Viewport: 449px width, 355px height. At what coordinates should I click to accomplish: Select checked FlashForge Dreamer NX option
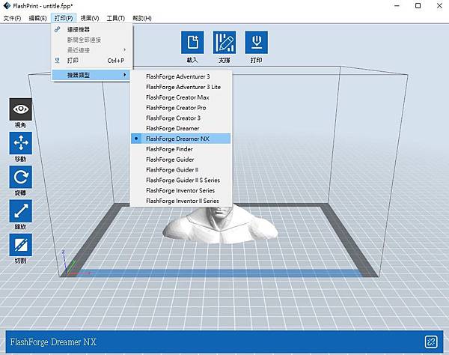click(180, 139)
